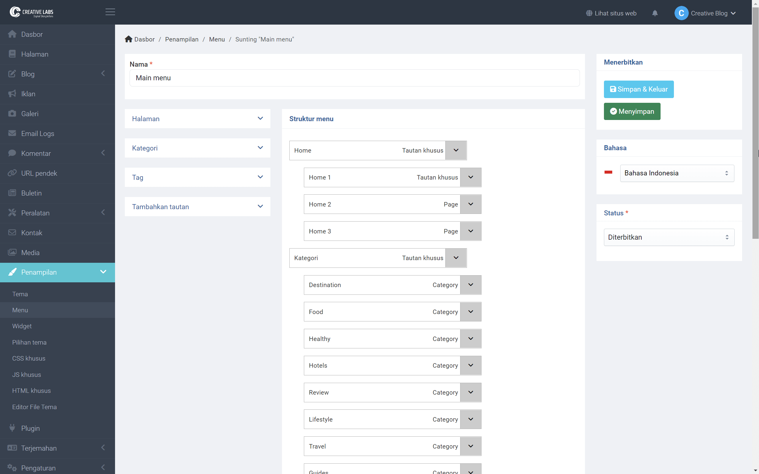The width and height of the screenshot is (759, 474).
Task: Open the notification bell
Action: click(x=655, y=13)
